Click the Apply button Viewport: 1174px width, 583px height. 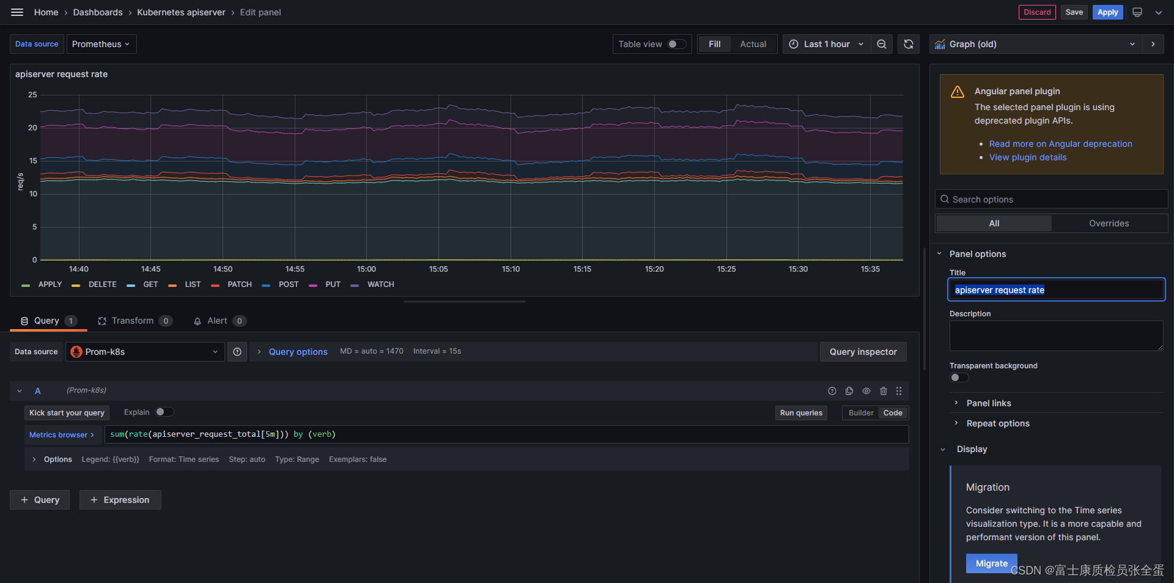(x=1107, y=12)
